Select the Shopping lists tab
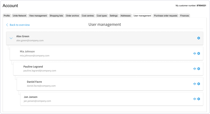This screenshot has height=114, width=210. point(56,16)
